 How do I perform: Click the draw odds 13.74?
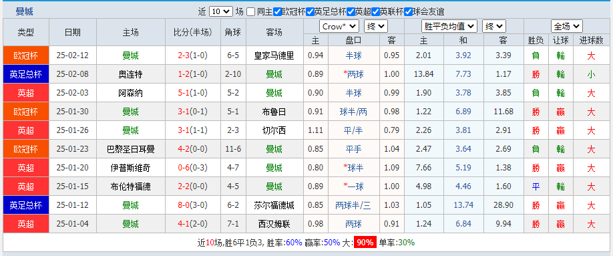pos(463,205)
